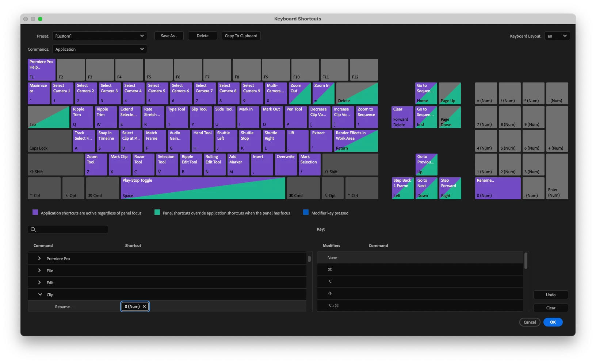Click the Cancel button
The image size is (596, 363).
tap(530, 322)
